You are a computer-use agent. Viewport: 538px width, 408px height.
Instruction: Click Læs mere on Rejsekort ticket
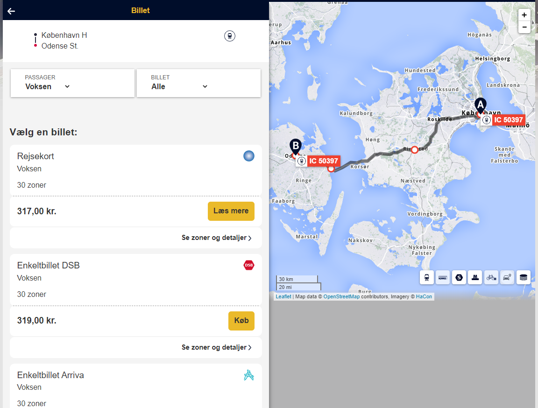231,211
